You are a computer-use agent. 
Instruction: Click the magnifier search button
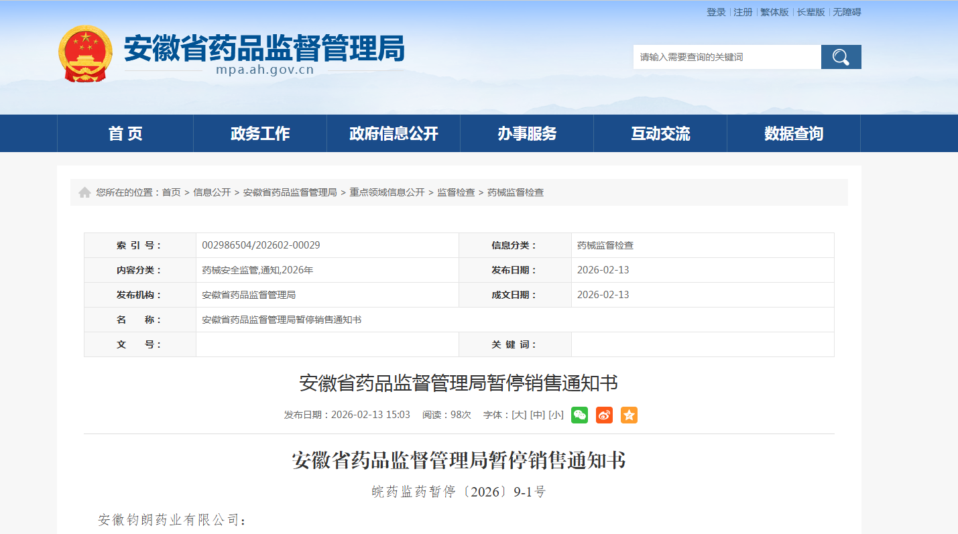pos(841,57)
